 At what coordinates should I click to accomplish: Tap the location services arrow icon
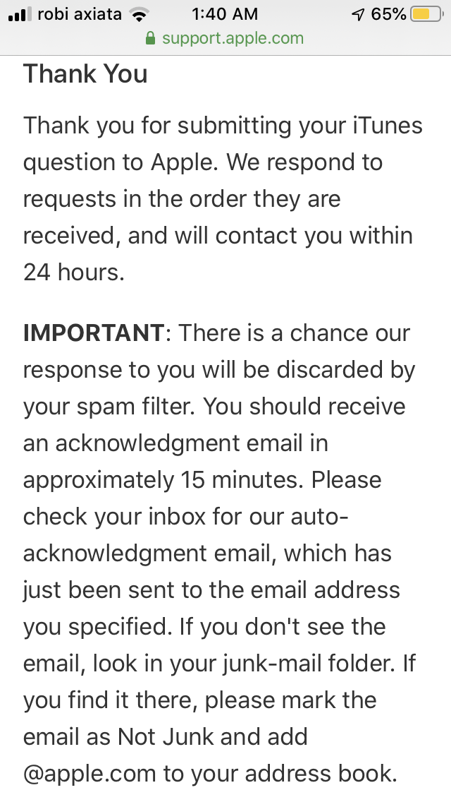359,14
